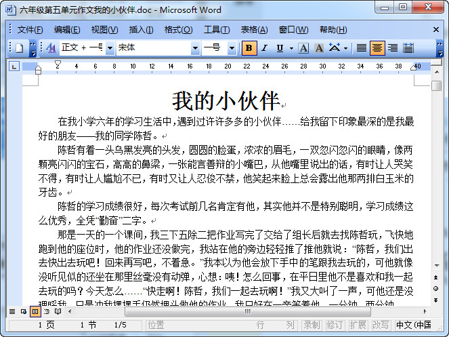449x337 pixels.
Task: Open the 编辑(E) menu
Action: (67, 30)
